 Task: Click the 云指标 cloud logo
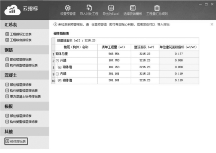[x=12, y=10]
